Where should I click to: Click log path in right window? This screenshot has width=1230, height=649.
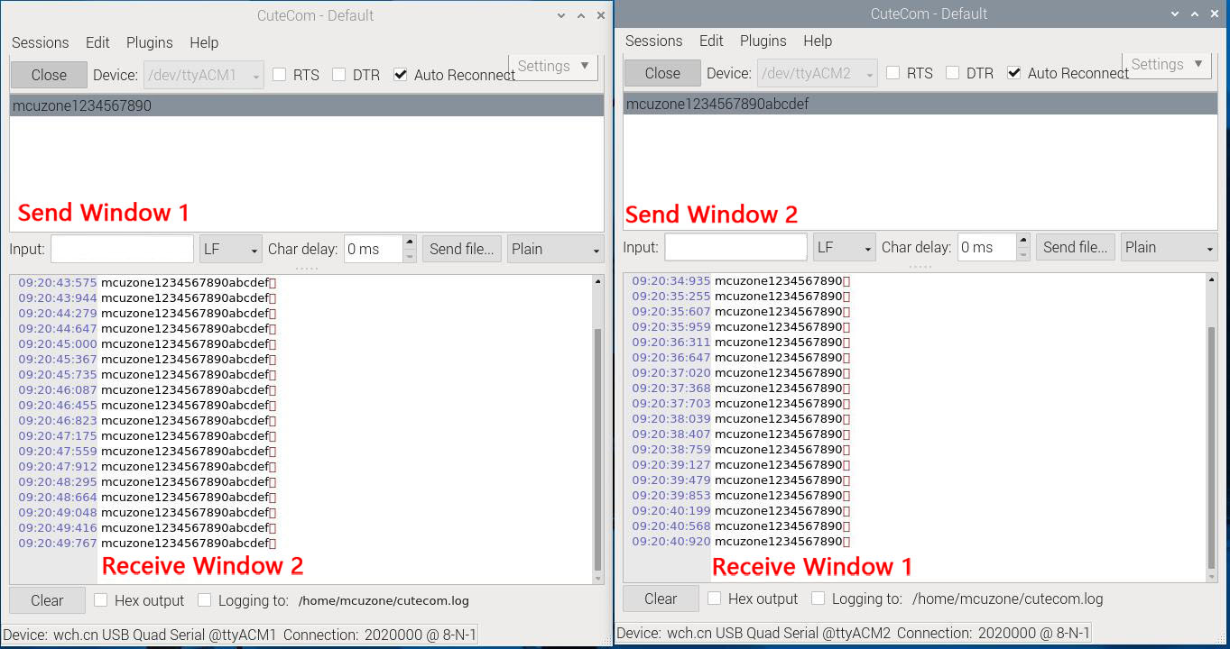pyautogui.click(x=1007, y=599)
